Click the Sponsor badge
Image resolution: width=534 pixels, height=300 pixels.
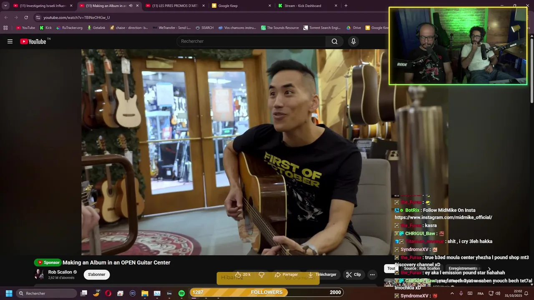coord(48,262)
